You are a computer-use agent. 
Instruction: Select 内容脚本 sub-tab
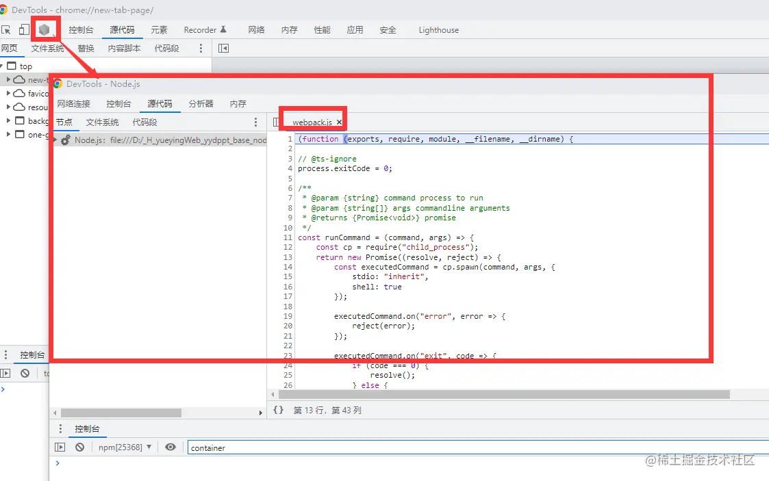(x=124, y=48)
